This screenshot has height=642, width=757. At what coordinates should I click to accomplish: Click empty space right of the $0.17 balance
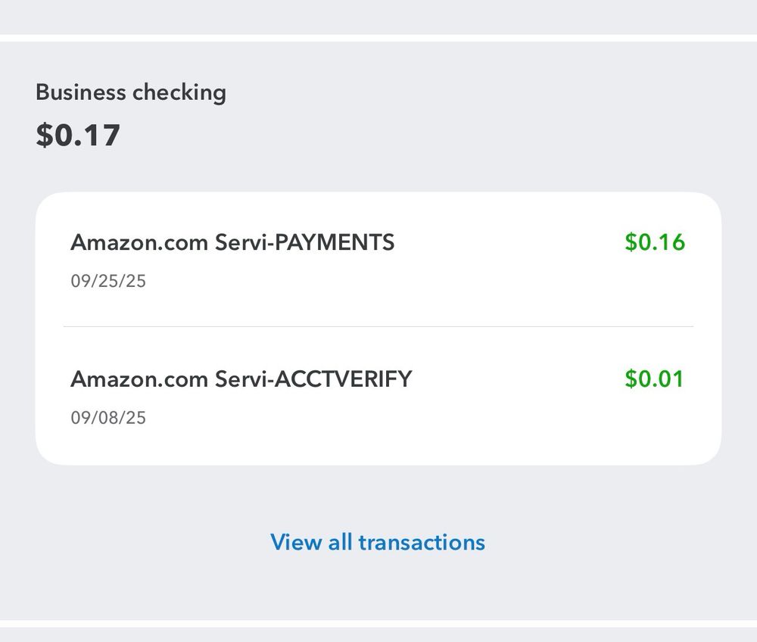416,135
